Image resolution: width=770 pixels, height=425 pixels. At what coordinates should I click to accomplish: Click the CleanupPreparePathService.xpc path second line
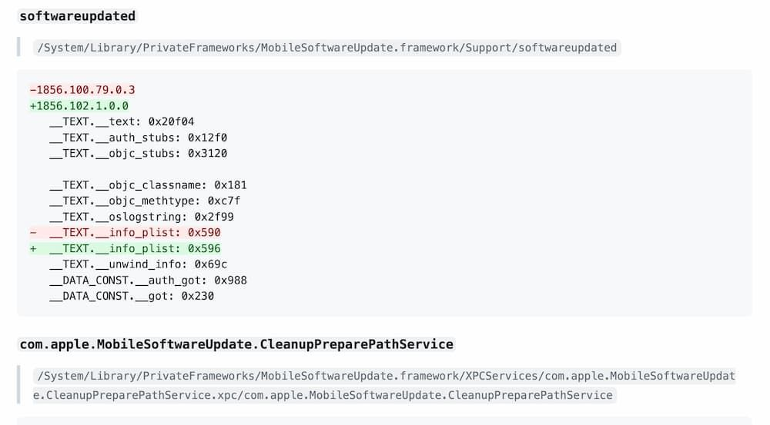click(324, 395)
